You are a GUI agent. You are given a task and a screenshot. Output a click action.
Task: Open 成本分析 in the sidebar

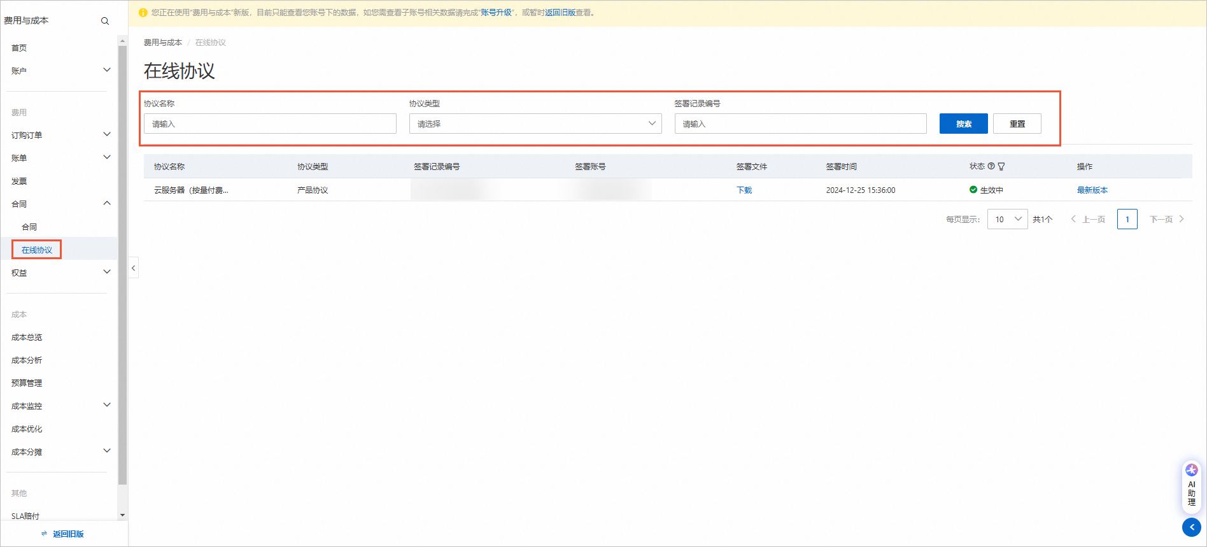(27, 360)
